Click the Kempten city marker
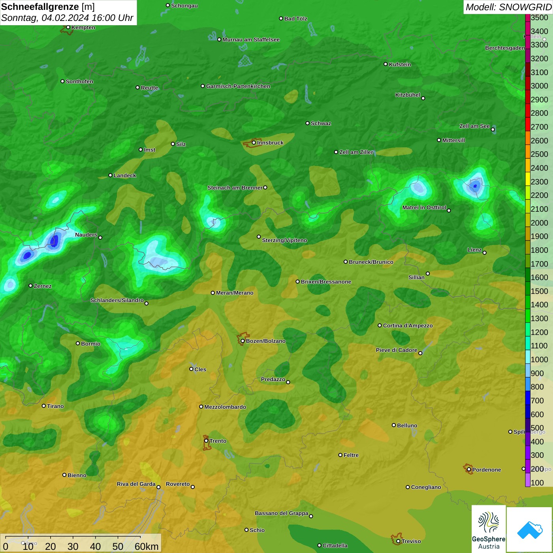 tap(68, 27)
